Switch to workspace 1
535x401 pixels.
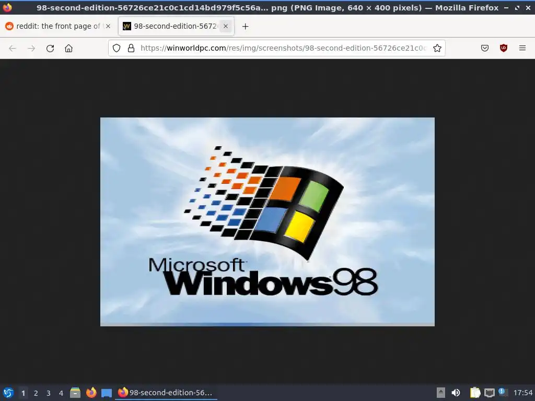[23, 393]
